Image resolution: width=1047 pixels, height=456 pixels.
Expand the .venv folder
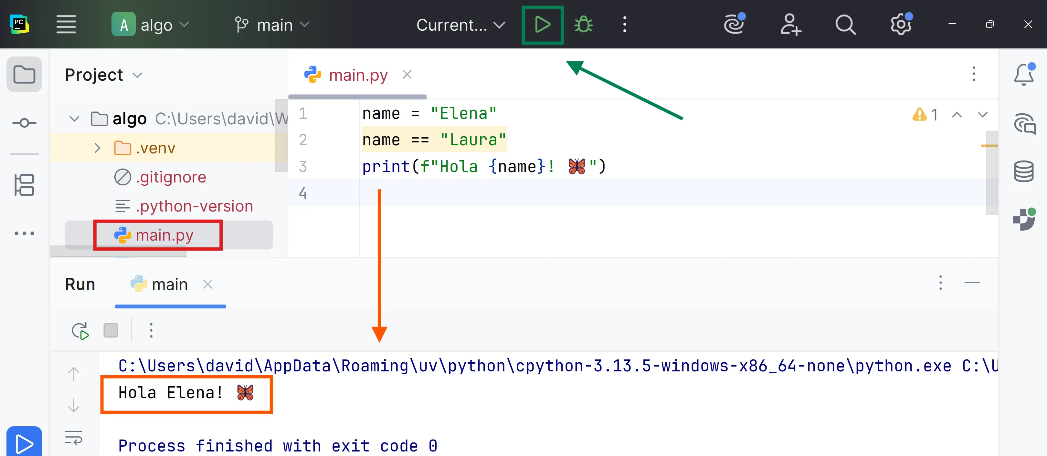pyautogui.click(x=97, y=148)
